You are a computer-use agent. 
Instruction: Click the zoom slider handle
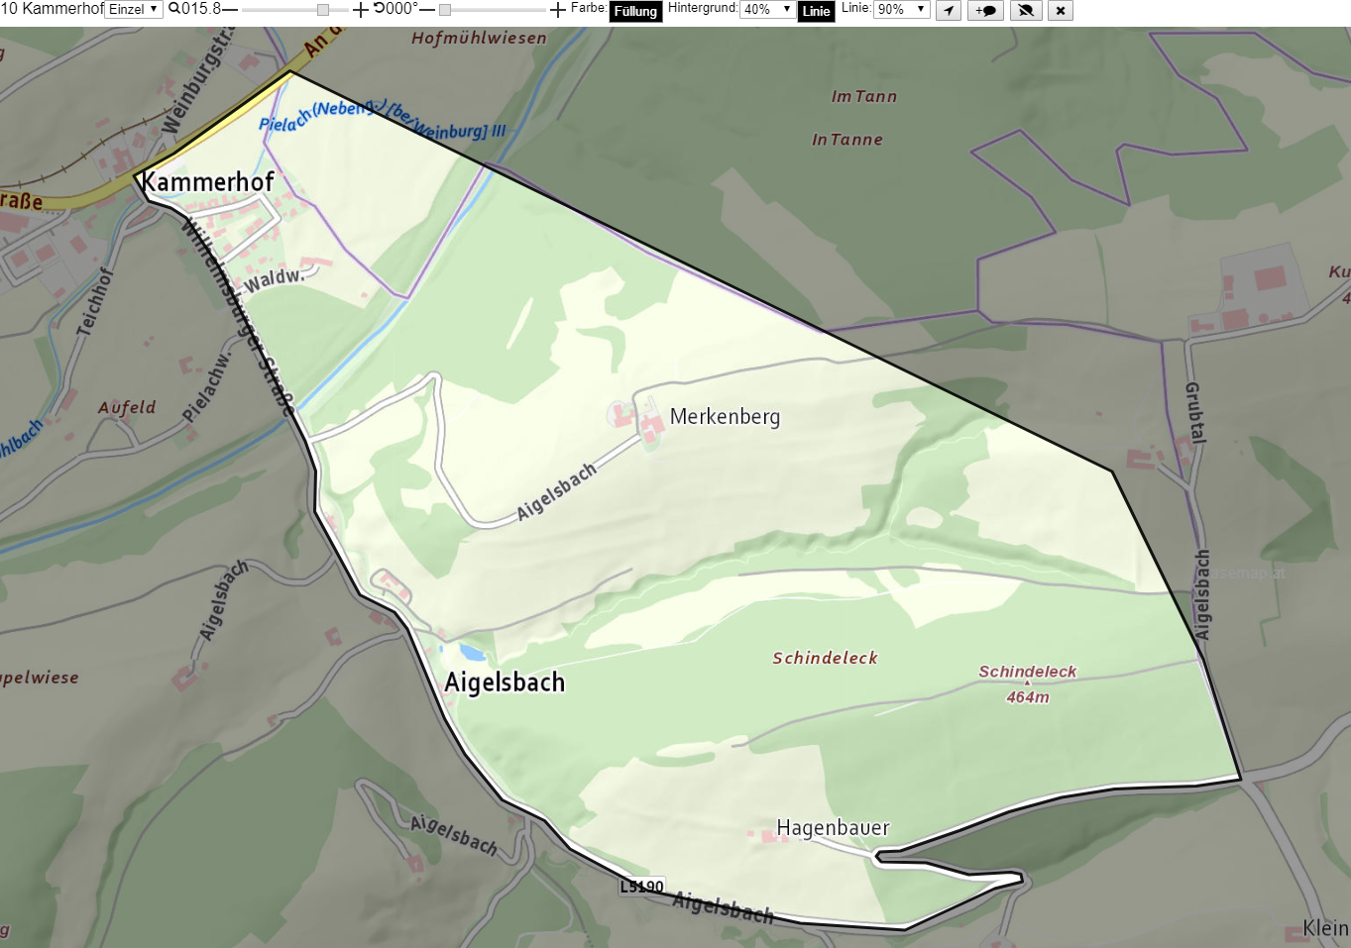323,10
